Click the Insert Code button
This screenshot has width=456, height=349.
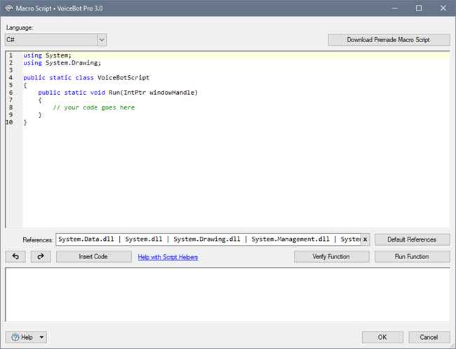pyautogui.click(x=93, y=256)
